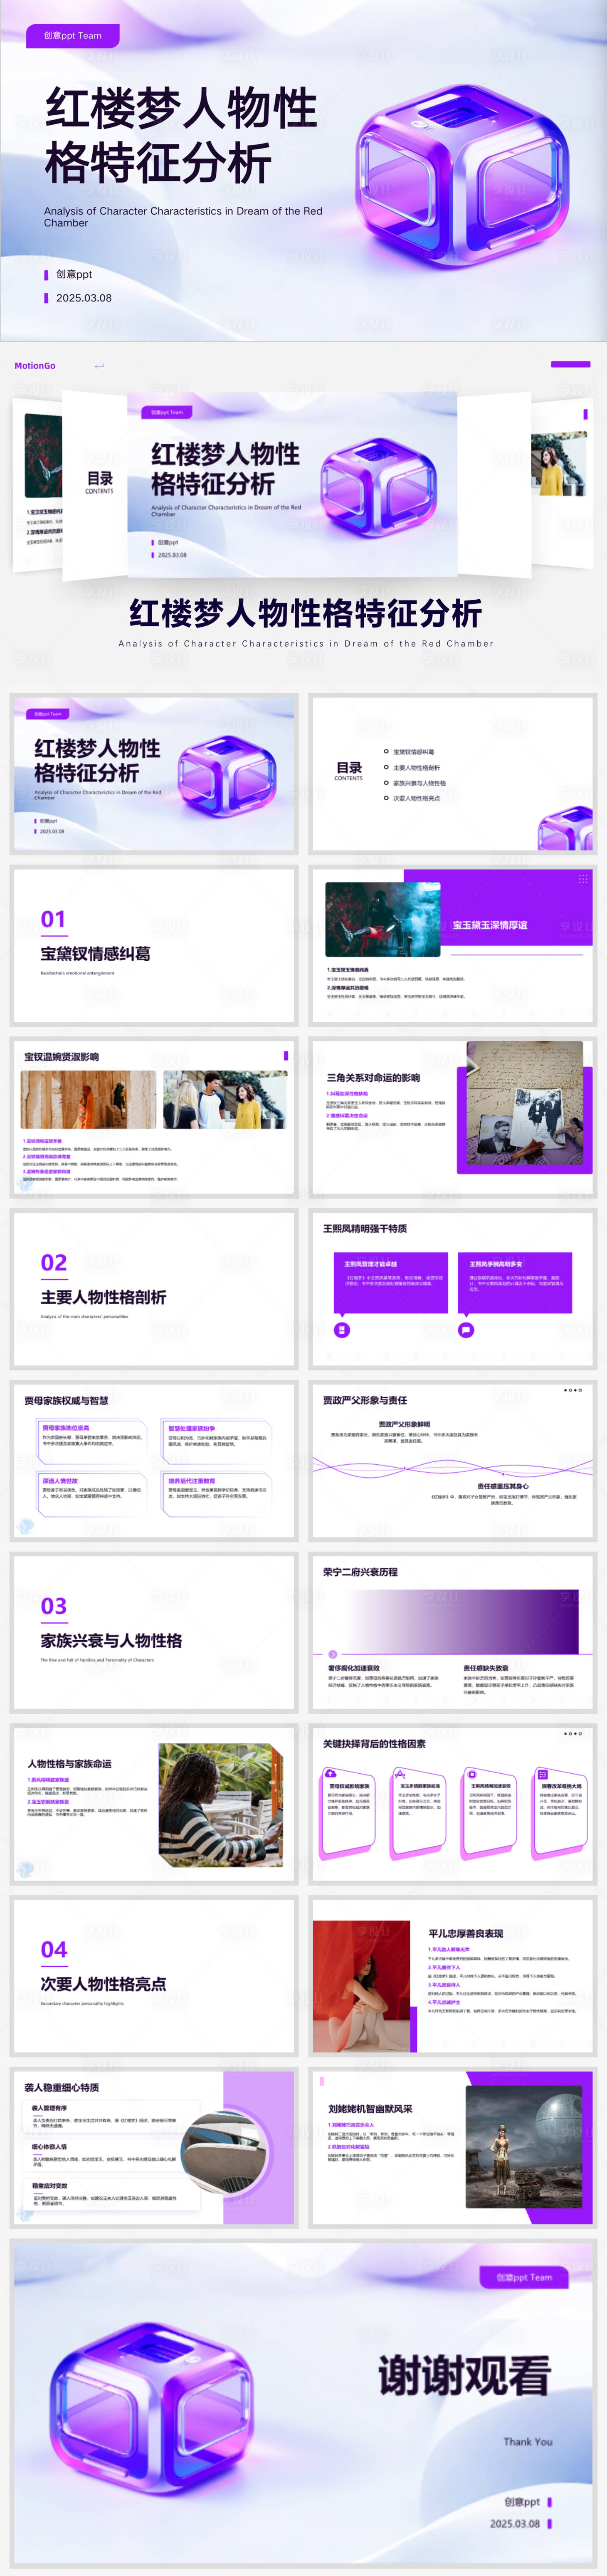Open the 03 家族兴衰与人物性格 section slide
Screen dimensions: 607x2576
[154, 1633]
